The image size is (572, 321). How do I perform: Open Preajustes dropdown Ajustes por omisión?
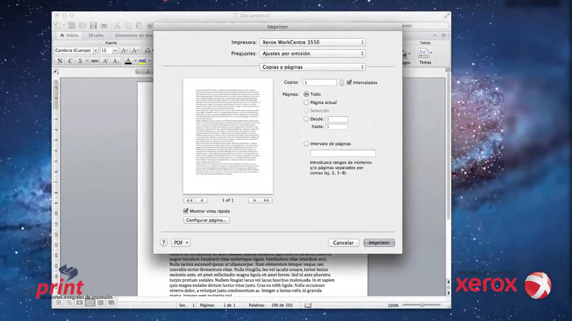coord(312,53)
